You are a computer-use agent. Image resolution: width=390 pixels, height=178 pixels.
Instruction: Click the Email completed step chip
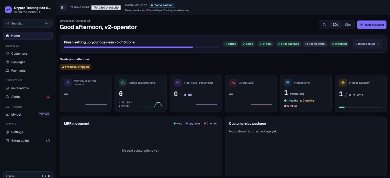click(x=247, y=44)
